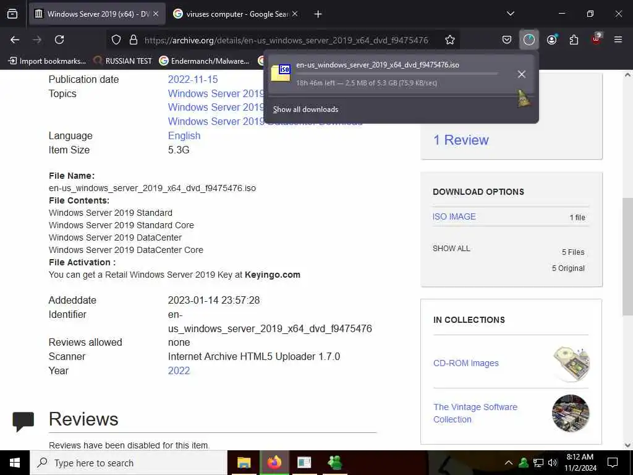
Task: Download the ISO IMAGE option
Action: (x=454, y=216)
